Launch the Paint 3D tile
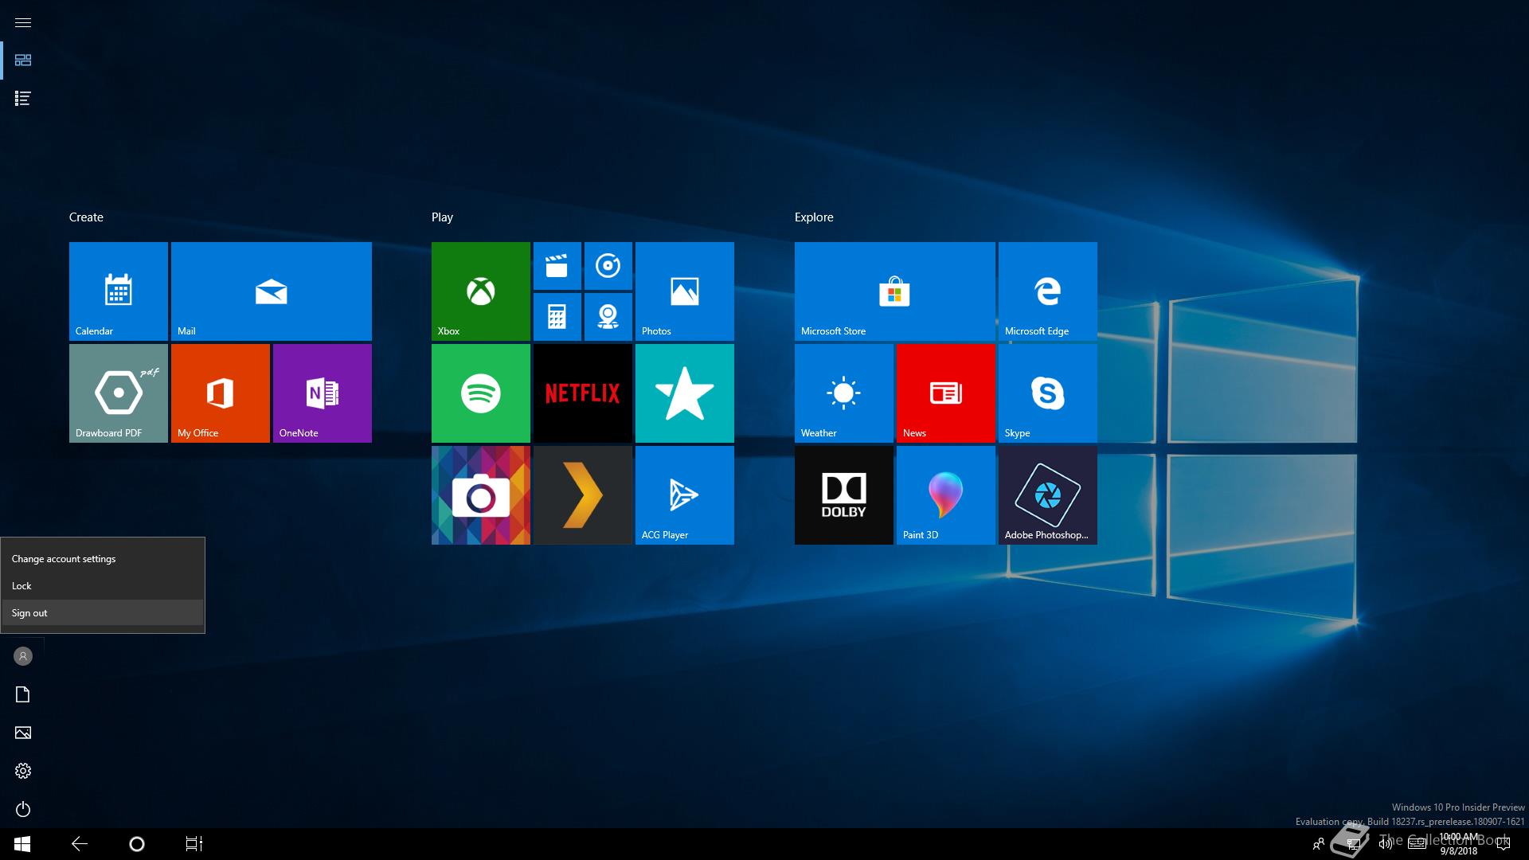This screenshot has height=860, width=1529. pos(946,495)
